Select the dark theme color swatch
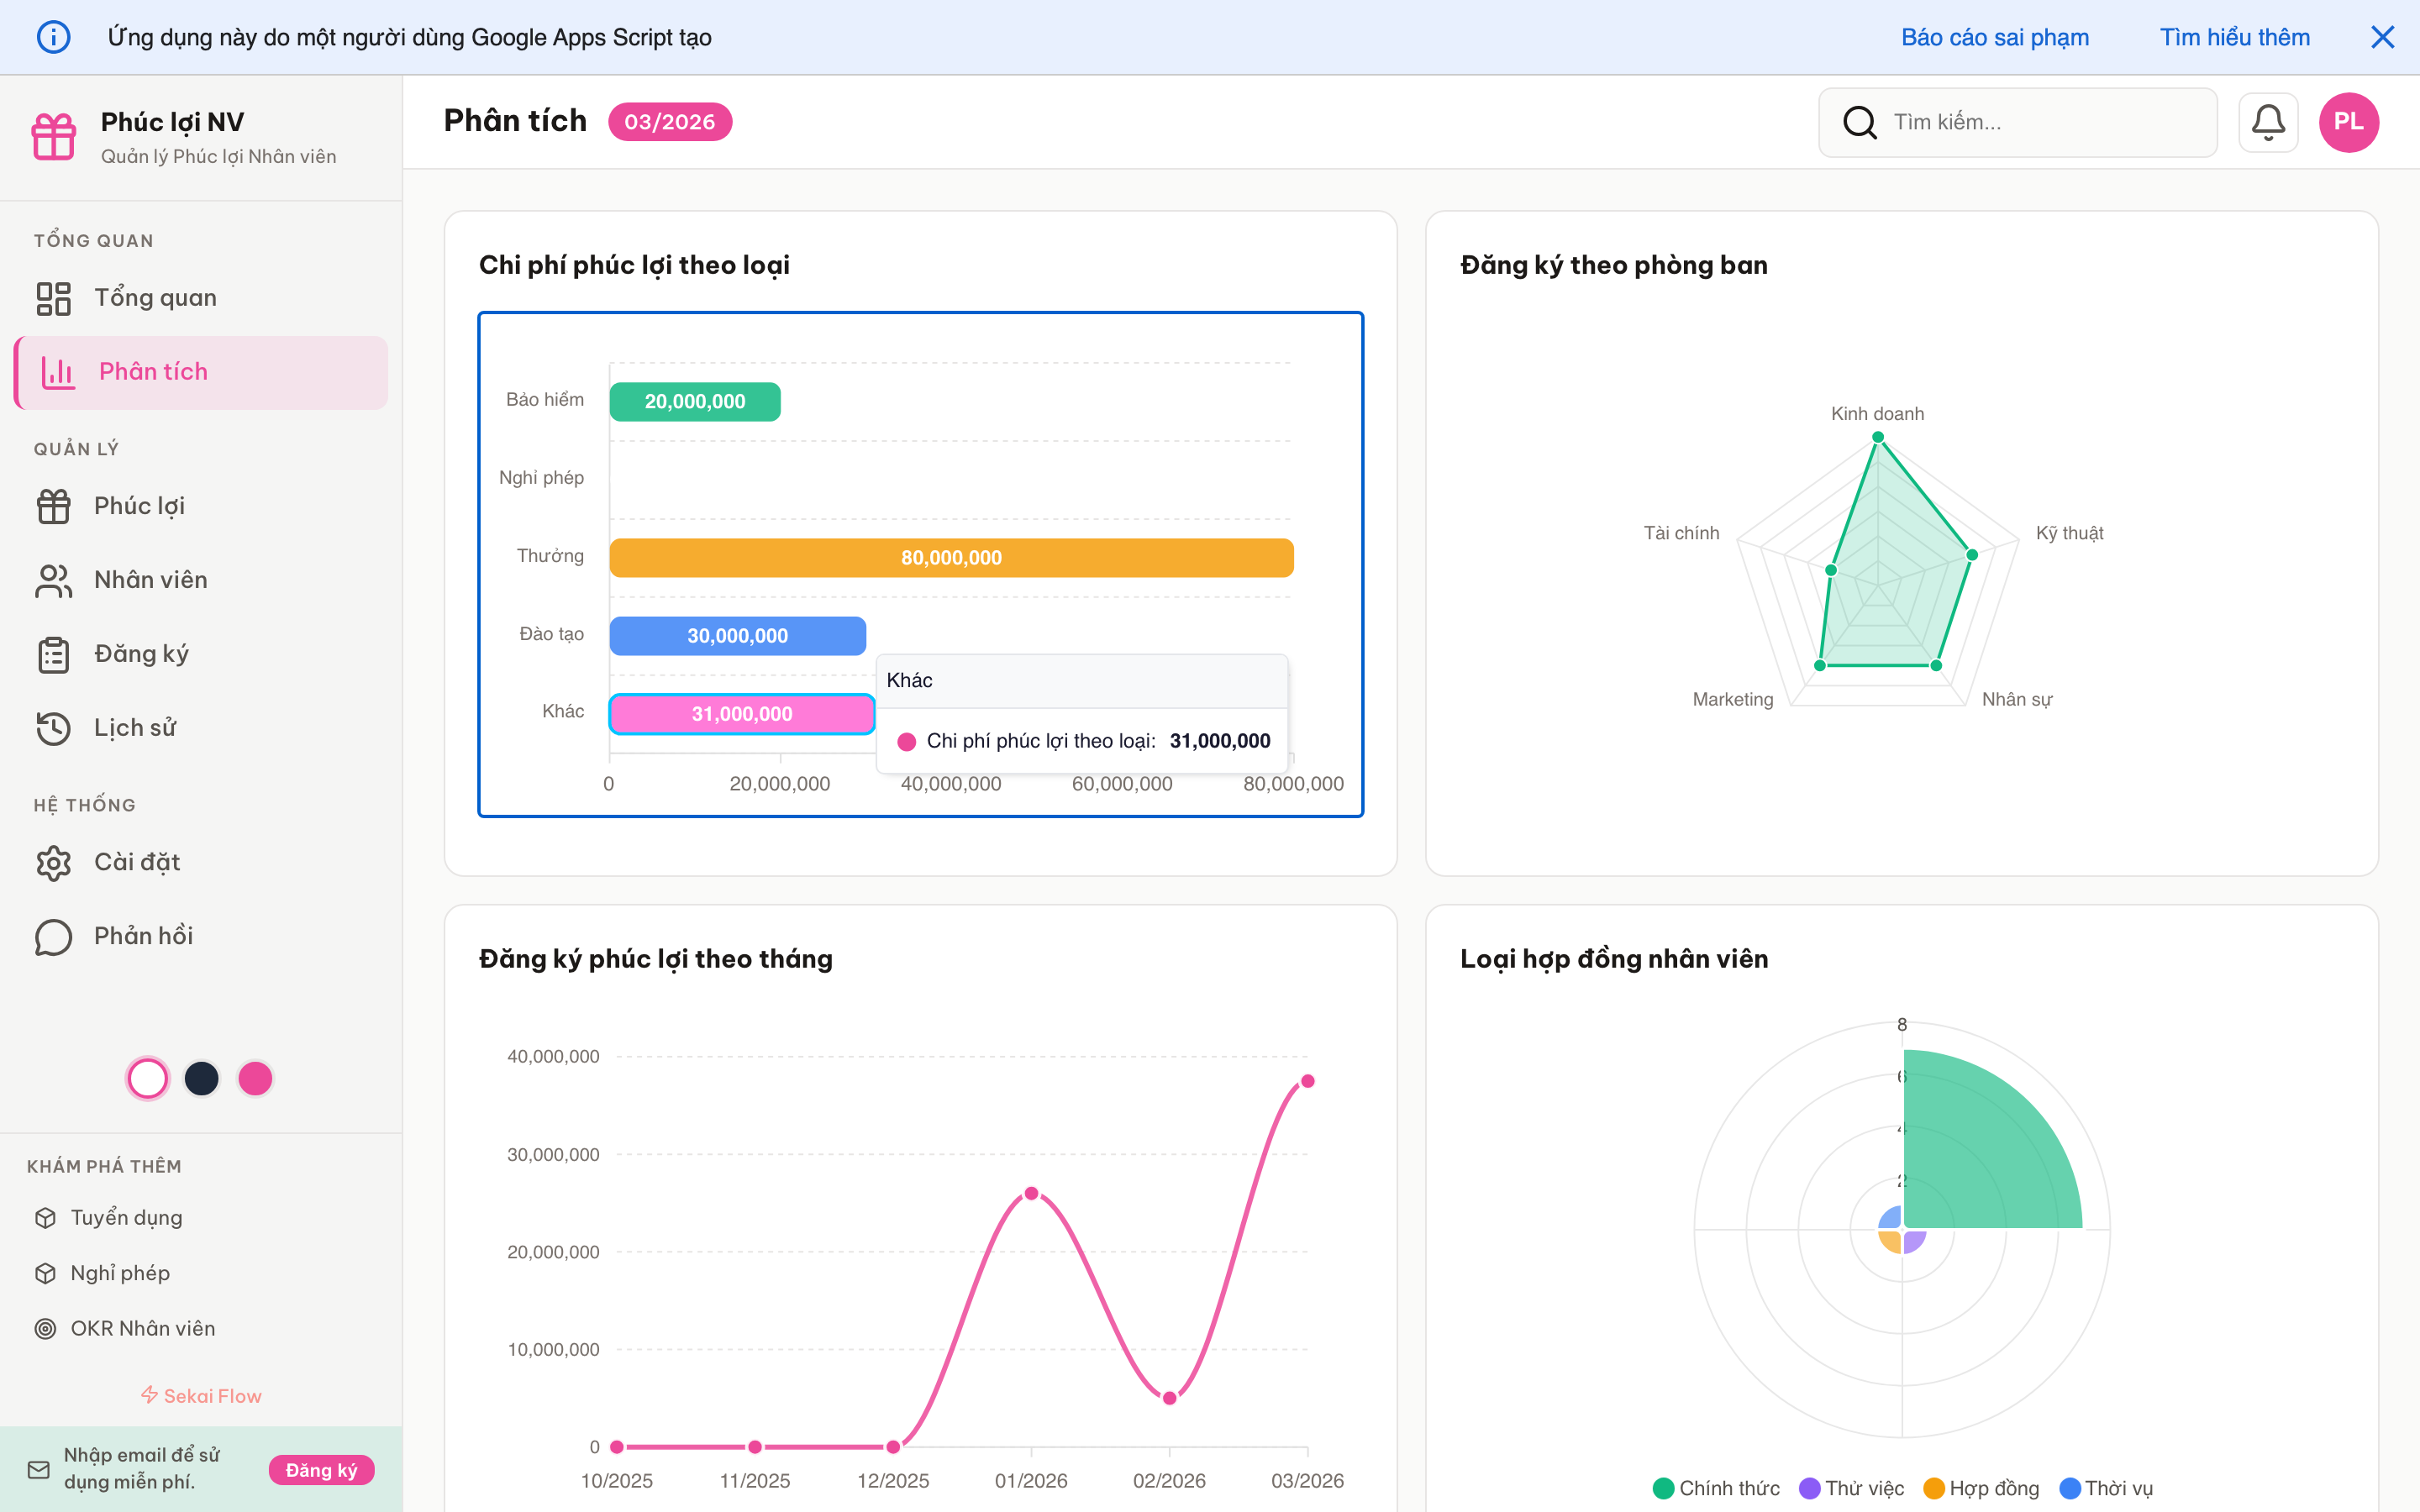Screen dimensions: 2420x1512 tap(201, 1078)
